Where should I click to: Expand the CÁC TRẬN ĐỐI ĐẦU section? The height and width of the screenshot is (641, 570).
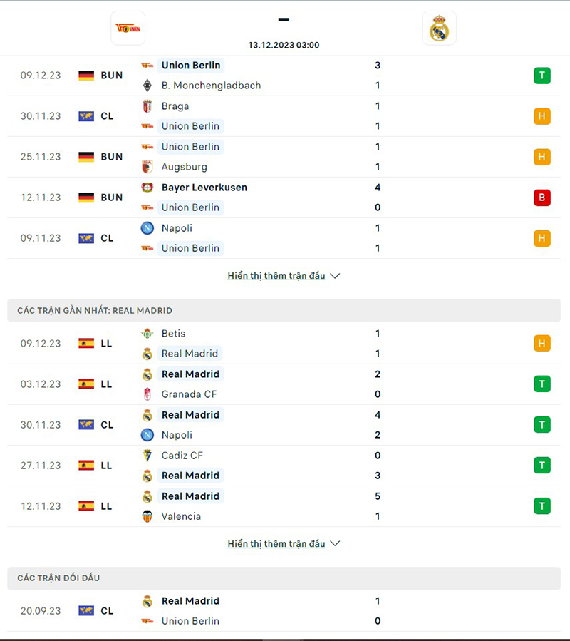point(57,579)
